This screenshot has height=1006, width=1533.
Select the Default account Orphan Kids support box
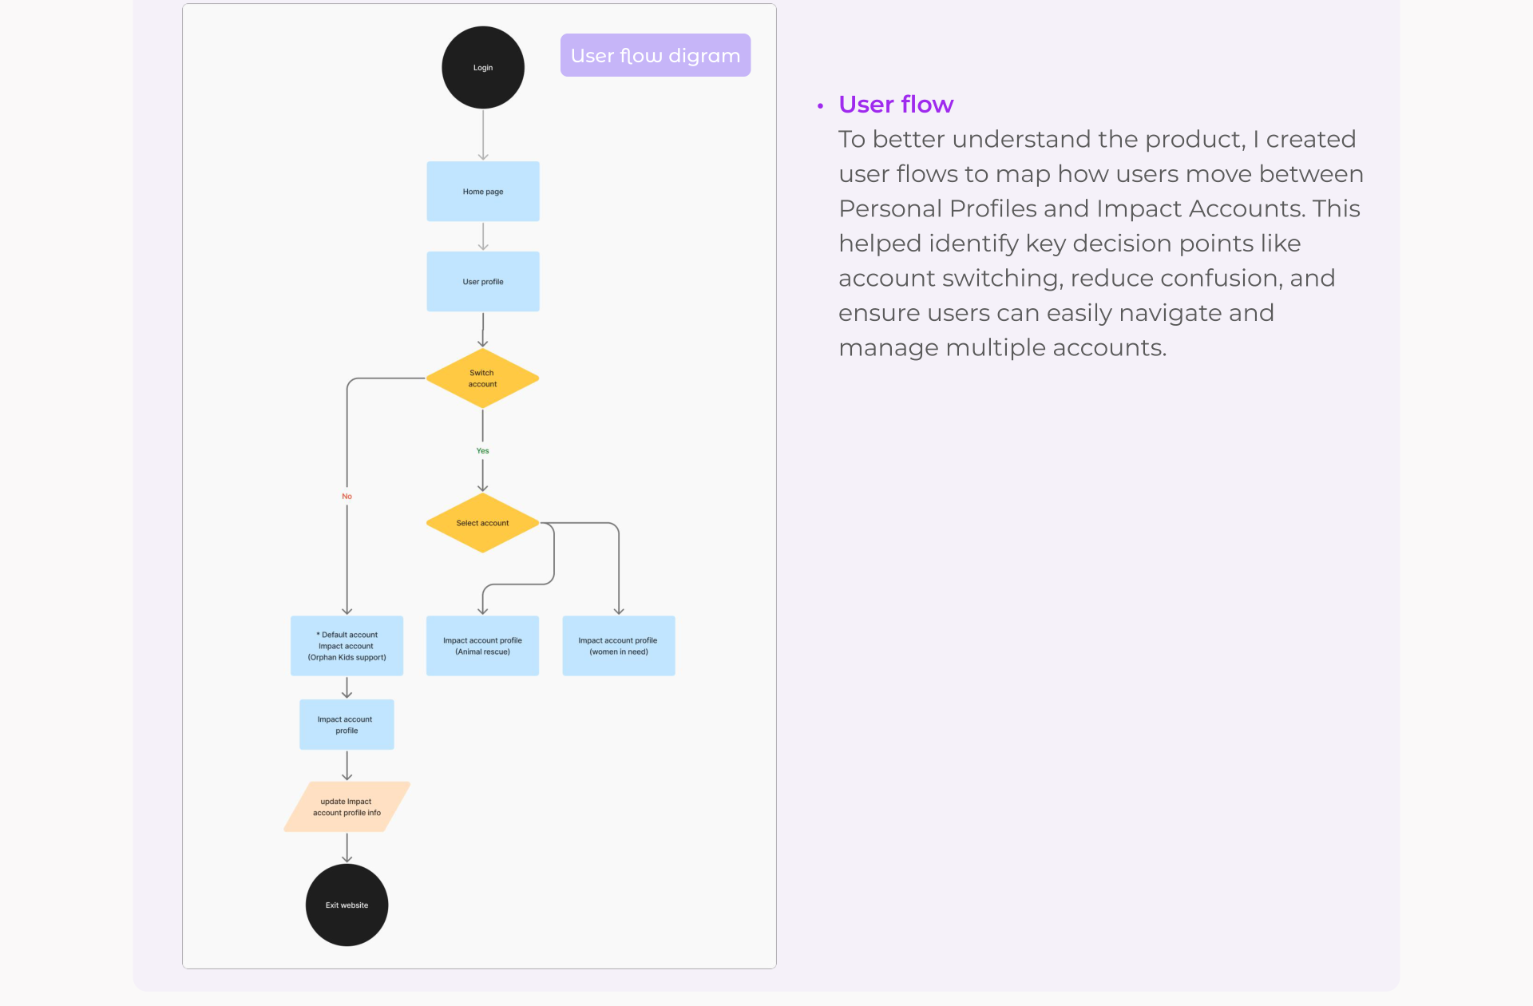pos(347,646)
